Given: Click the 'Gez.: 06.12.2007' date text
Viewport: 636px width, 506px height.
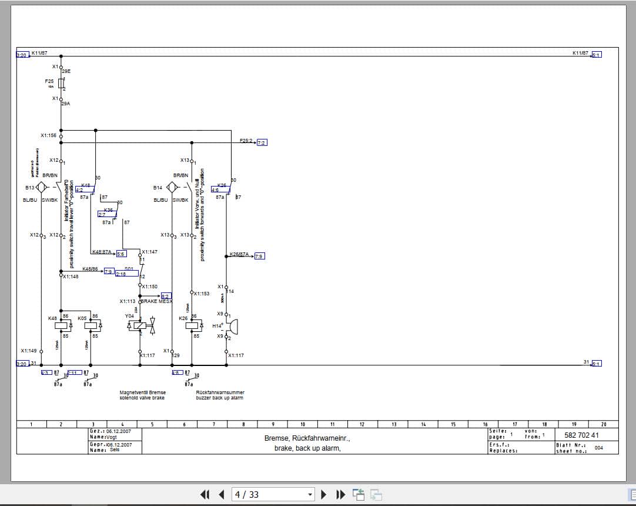Looking at the screenshot, I should point(111,431).
